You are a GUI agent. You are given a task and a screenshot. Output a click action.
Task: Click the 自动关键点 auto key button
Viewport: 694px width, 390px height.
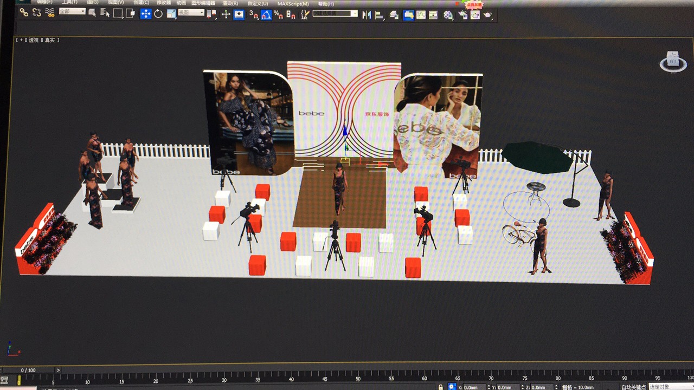click(634, 387)
